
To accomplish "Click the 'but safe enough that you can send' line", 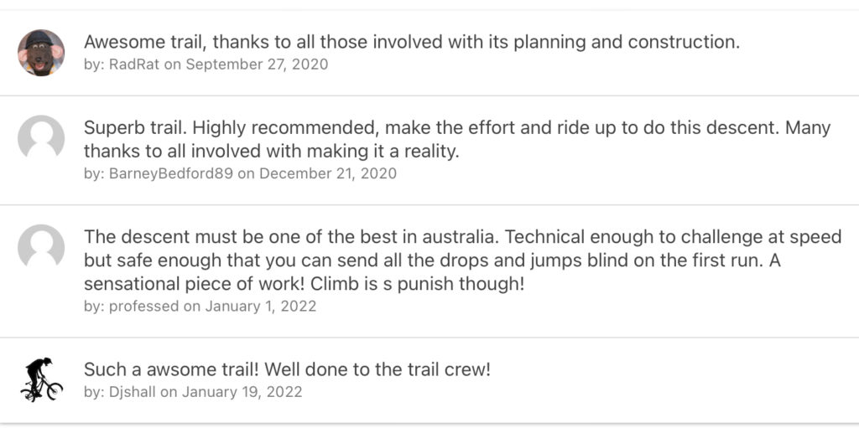I will point(432,261).
